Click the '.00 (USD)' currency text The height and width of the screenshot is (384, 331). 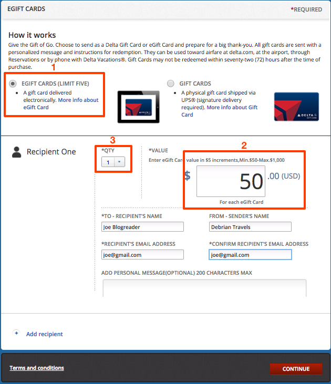click(284, 176)
